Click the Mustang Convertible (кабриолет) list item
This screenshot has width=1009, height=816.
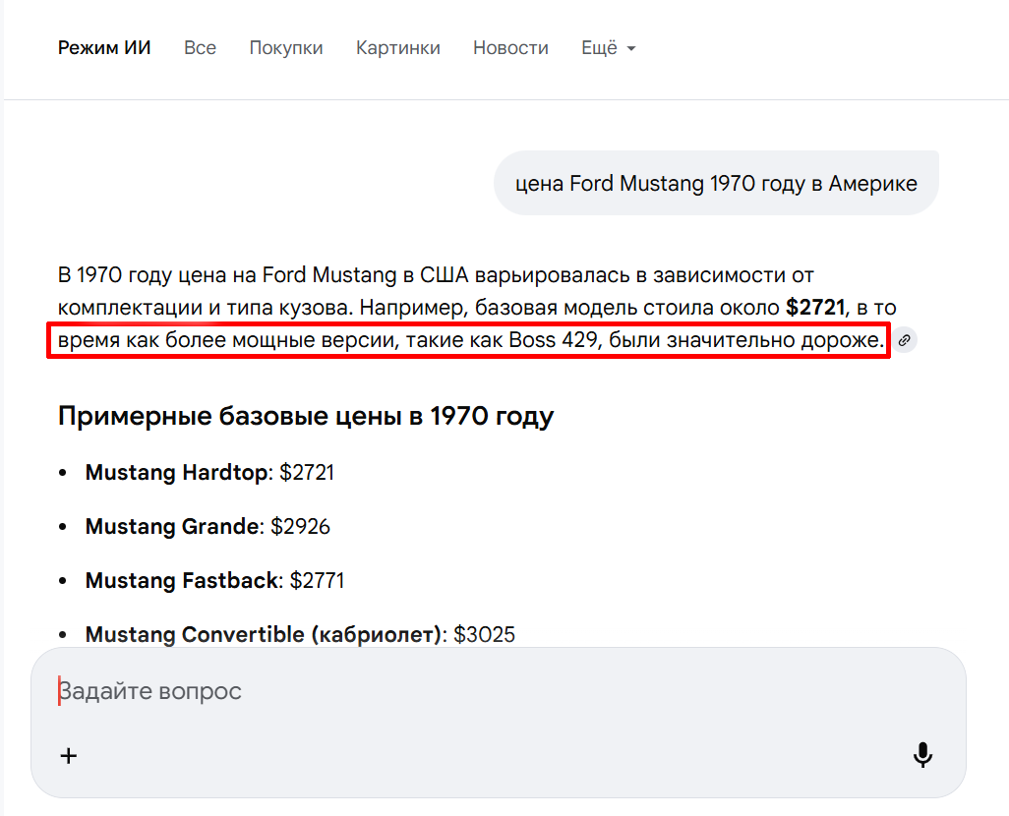[x=301, y=634]
